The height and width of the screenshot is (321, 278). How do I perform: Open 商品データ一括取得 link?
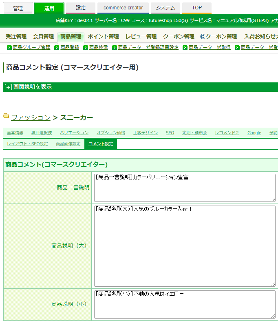click(210, 47)
